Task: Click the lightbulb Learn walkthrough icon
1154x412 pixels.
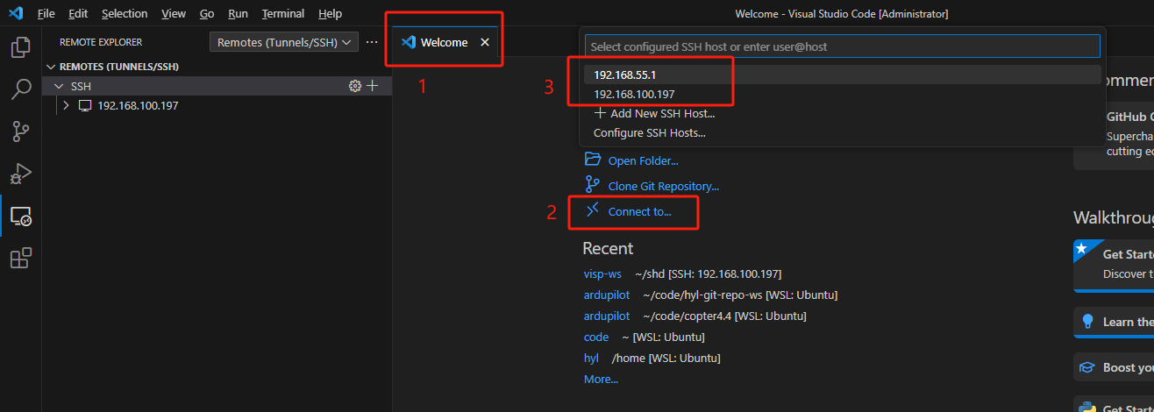Action: click(1088, 322)
